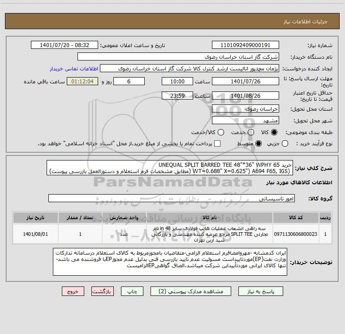The height and width of the screenshot is (334, 345).
Task: Click the بازگشت back button
Action: [x=103, y=291]
